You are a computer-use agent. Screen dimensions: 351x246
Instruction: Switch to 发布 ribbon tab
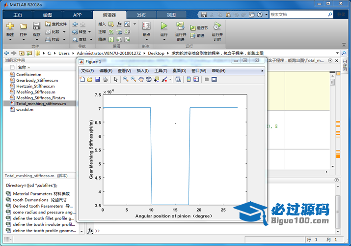[141, 15]
